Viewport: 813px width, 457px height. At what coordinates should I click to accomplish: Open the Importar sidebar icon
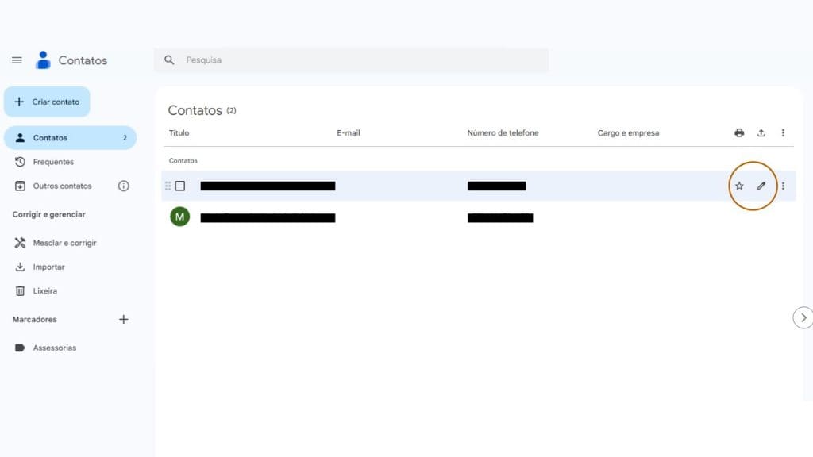tap(19, 267)
